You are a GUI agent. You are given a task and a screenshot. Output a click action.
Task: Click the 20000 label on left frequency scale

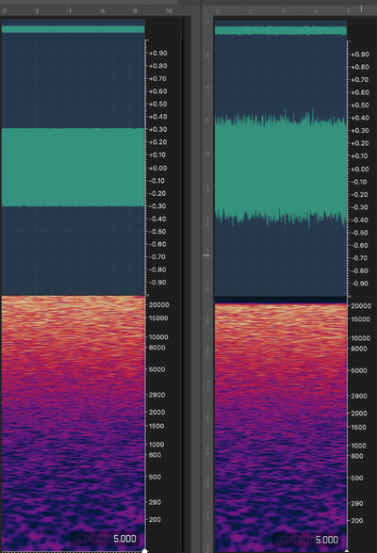tap(159, 304)
